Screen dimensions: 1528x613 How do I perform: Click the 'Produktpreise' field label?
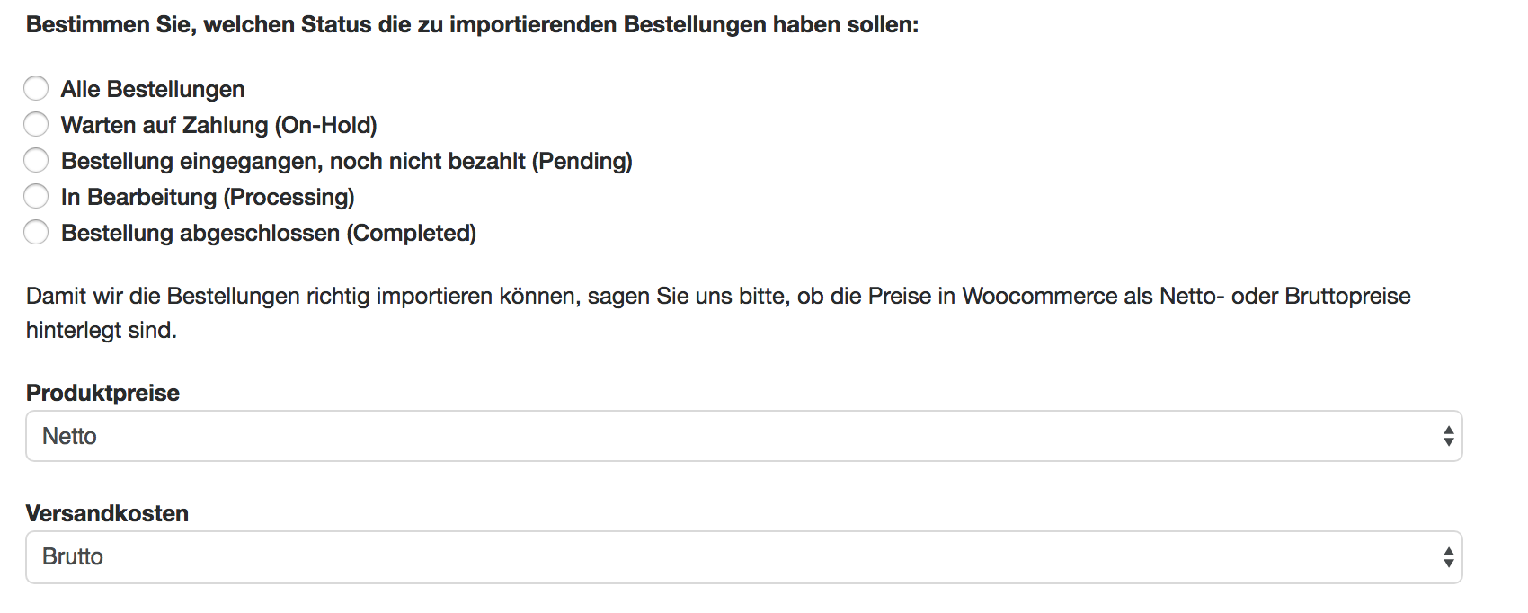pos(102,393)
